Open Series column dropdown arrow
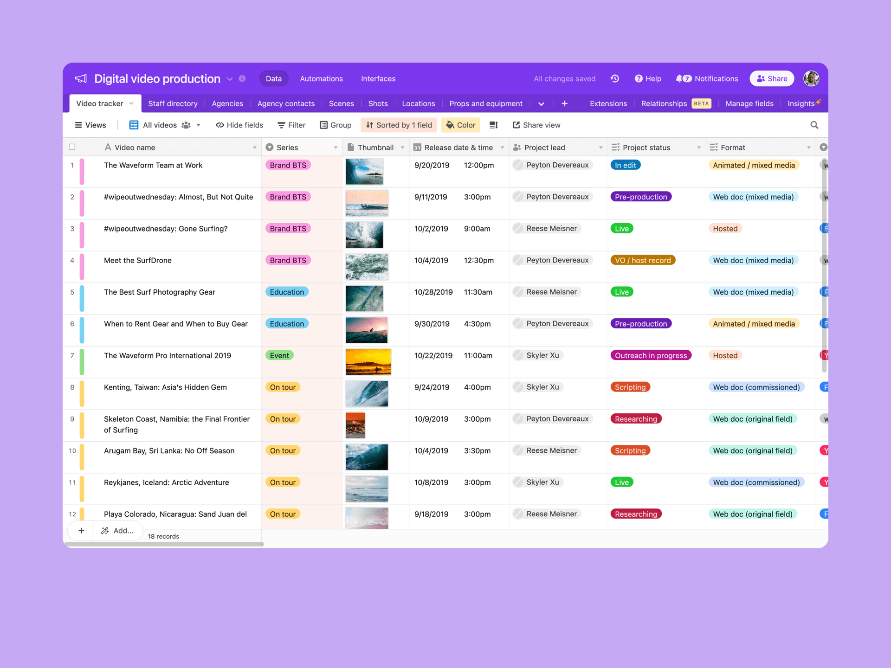Image resolution: width=891 pixels, height=668 pixels. tap(336, 148)
